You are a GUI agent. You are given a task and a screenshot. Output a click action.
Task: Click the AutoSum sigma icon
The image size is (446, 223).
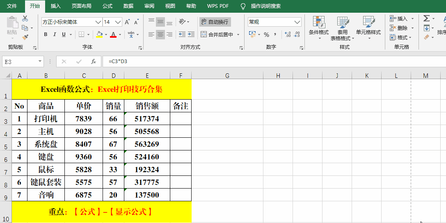tap(426, 18)
